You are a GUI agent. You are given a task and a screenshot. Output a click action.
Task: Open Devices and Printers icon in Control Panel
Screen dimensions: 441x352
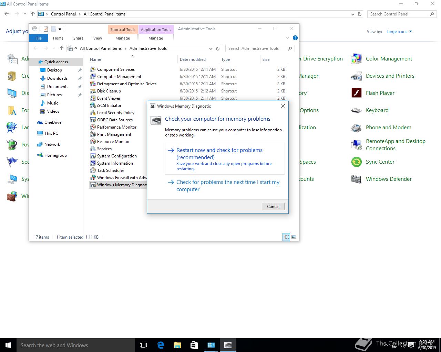click(x=356, y=76)
